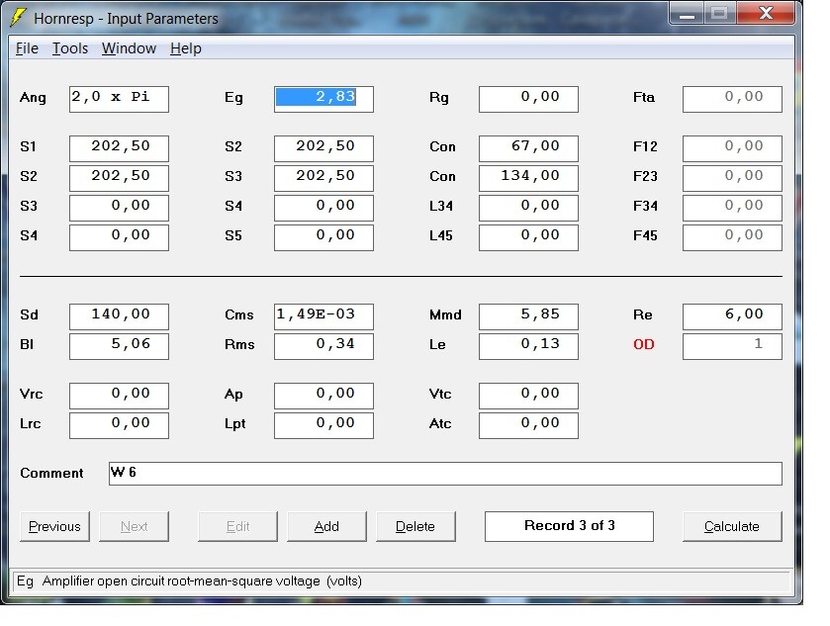Click the Comment field containing W 6
The width and height of the screenshot is (830, 626).
(x=445, y=474)
